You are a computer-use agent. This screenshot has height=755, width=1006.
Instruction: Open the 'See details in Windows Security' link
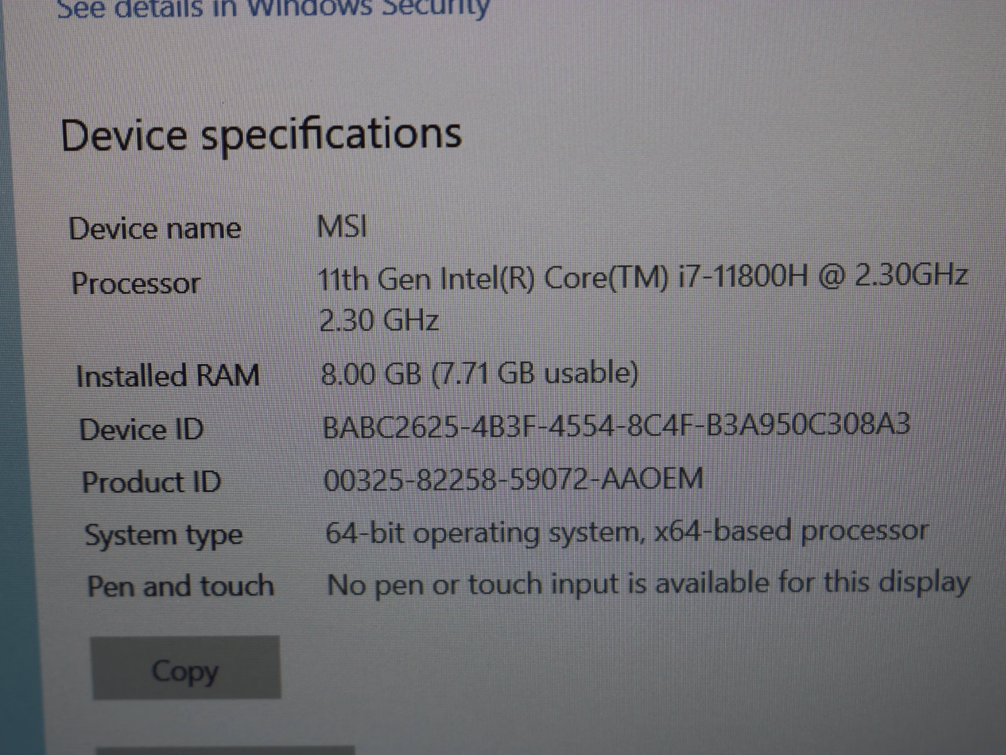point(273,8)
